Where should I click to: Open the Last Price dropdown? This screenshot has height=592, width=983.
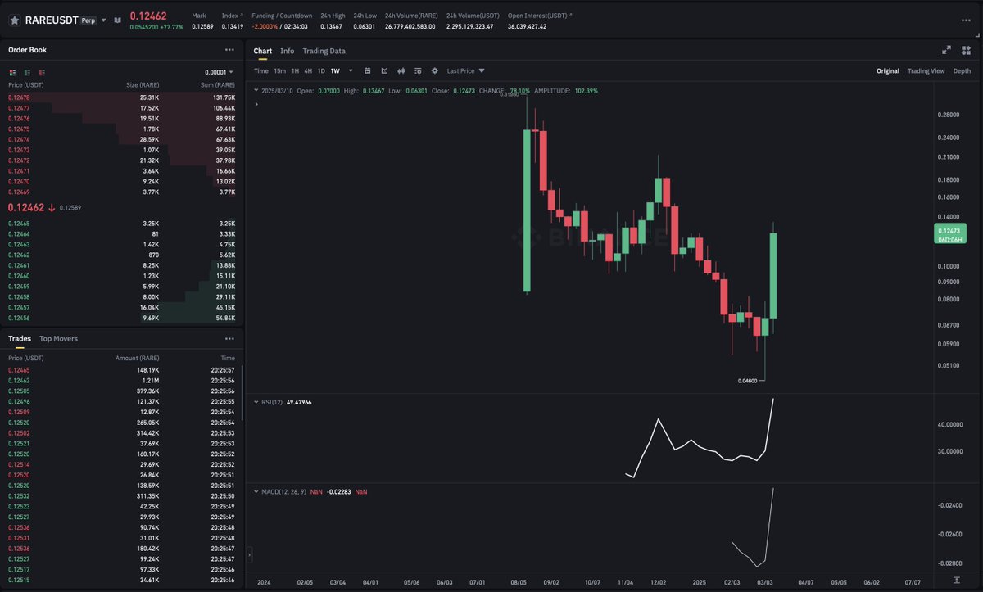pyautogui.click(x=466, y=71)
